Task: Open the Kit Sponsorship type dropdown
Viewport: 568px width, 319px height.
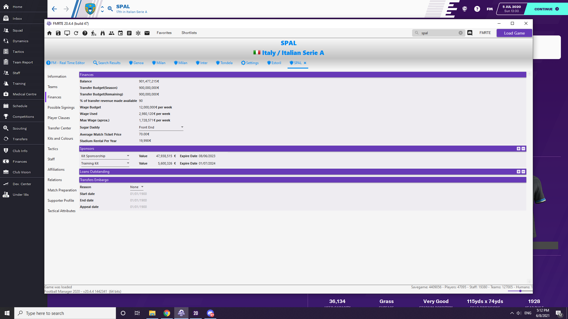Action: coord(128,156)
